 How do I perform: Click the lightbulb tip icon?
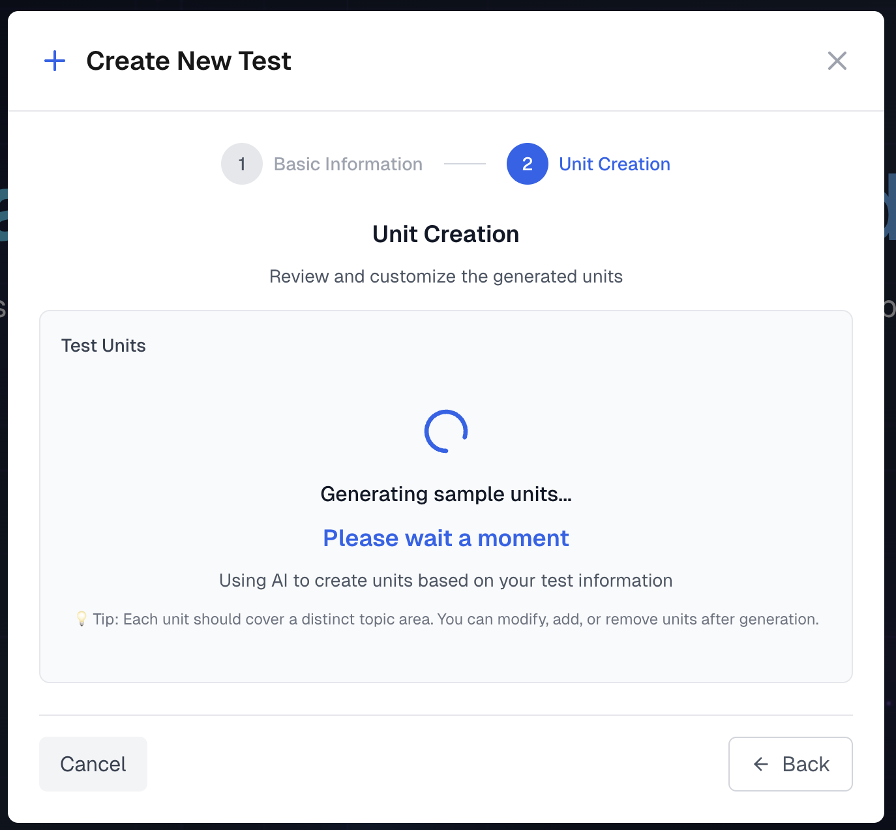click(x=82, y=619)
